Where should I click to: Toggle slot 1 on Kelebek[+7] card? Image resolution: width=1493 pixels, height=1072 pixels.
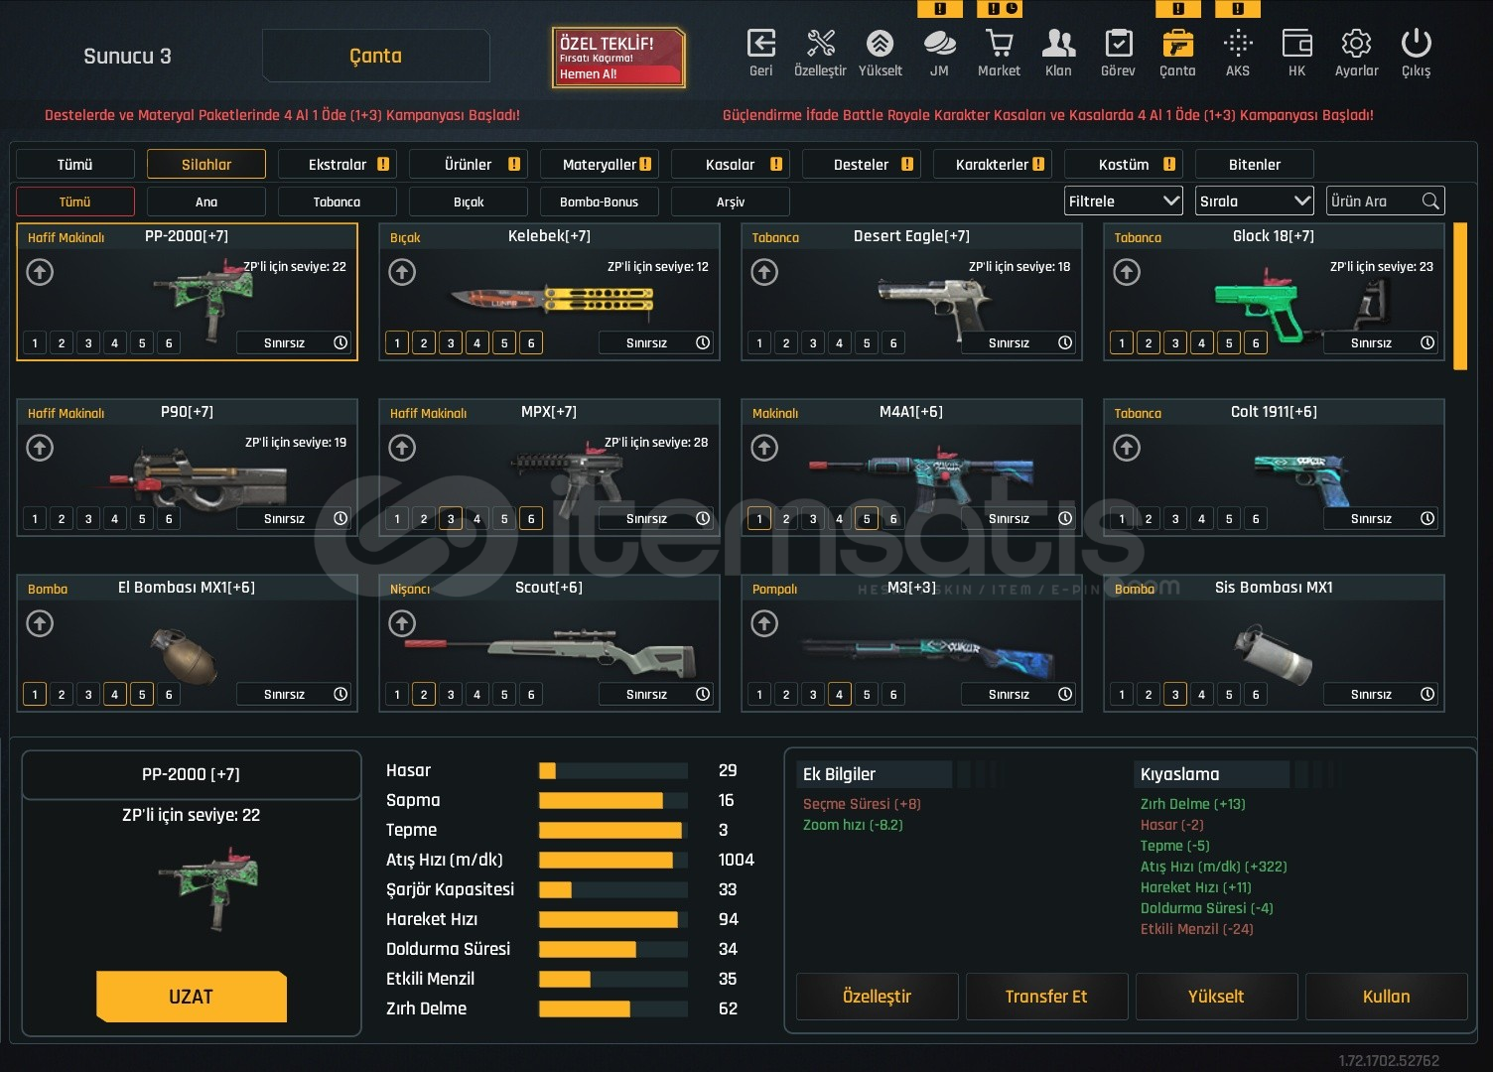[397, 343]
